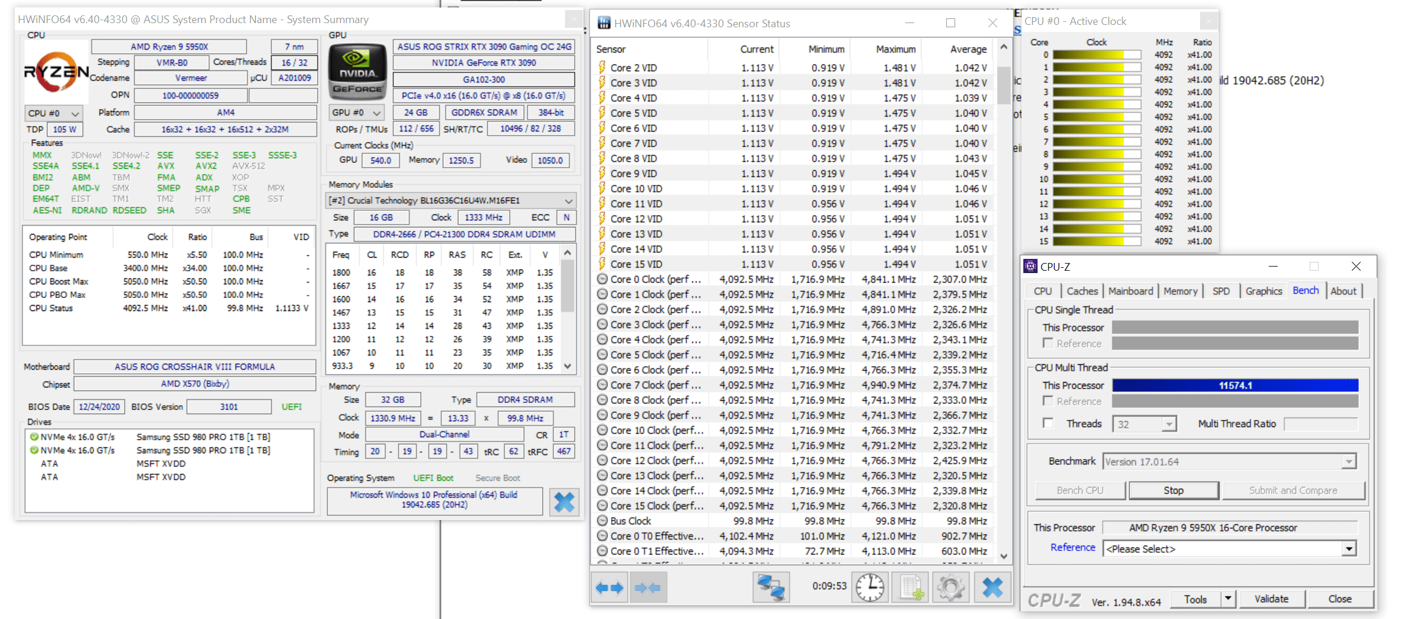Click the Stop benchmark button
This screenshot has width=1401, height=619.
click(x=1173, y=490)
